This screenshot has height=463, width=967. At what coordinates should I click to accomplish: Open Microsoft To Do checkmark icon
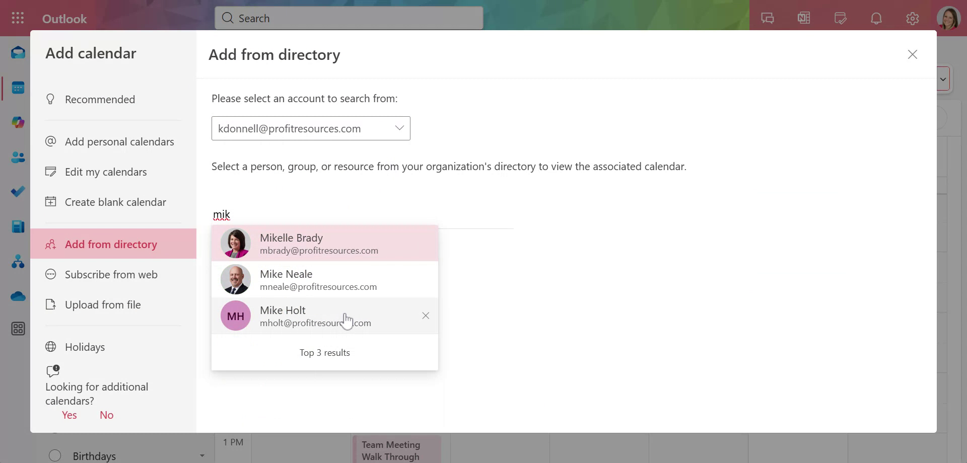click(x=18, y=191)
